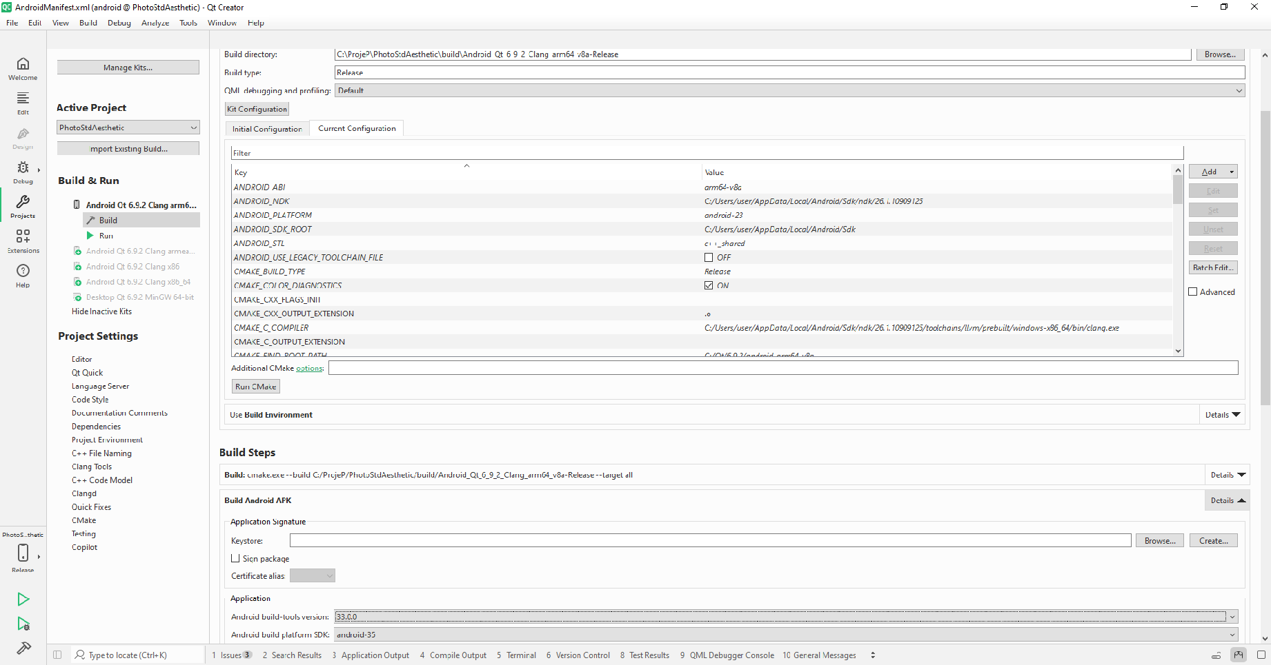Open Android build platform SDK dropdown
The height and width of the screenshot is (665, 1271).
786,635
